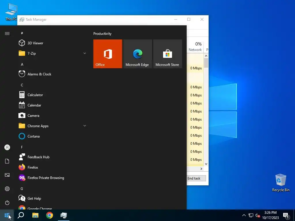
Task: Open Firefox Private Browsing
Action: tap(52, 178)
